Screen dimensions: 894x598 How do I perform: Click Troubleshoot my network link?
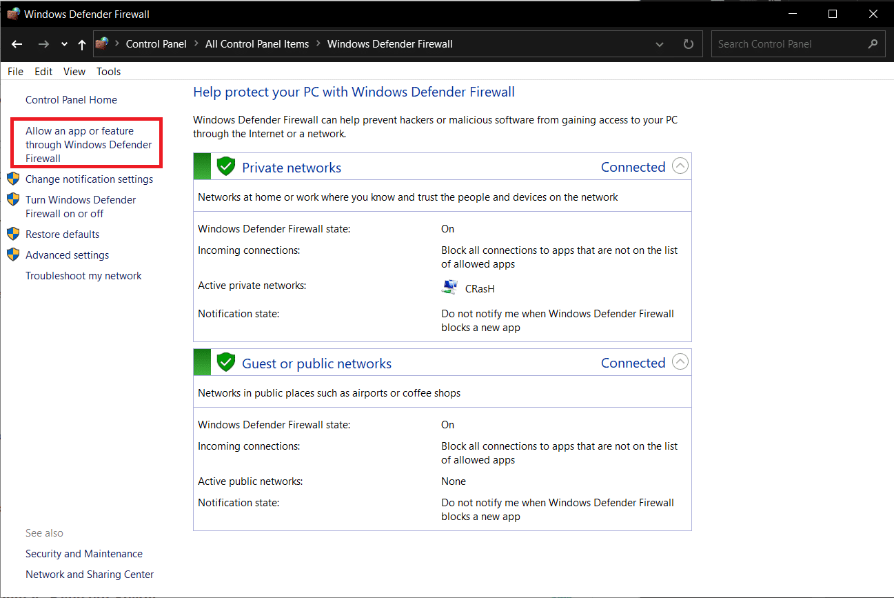[x=83, y=276]
